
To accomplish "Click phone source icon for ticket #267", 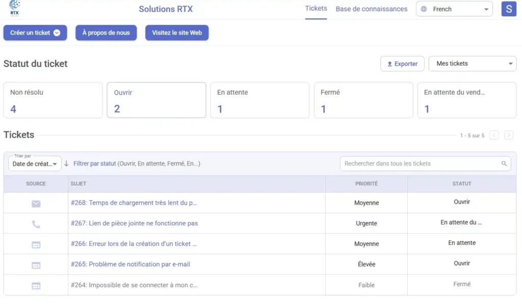I will 36,224.
